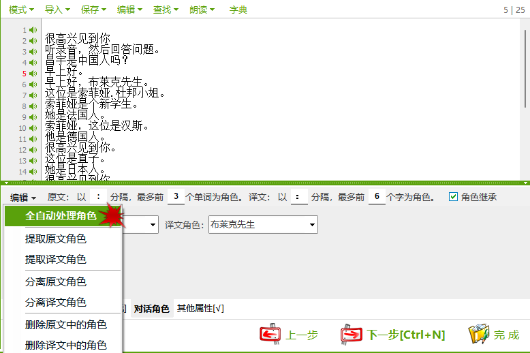Click the next-step arrow icon
This screenshot has width=530, height=353.
pyautogui.click(x=352, y=335)
